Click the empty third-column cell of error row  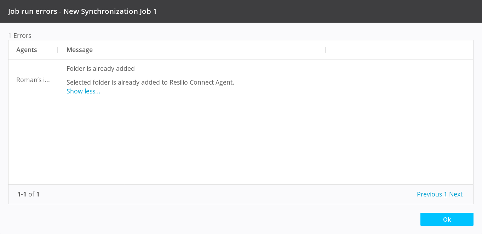pyautogui.click(x=399, y=80)
